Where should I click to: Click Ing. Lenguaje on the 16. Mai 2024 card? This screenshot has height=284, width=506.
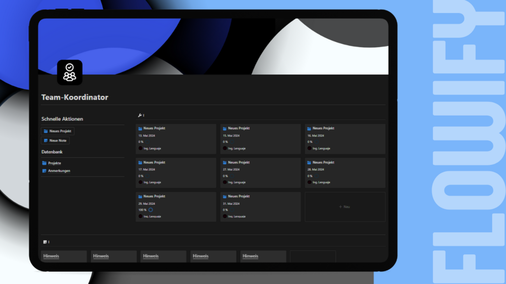pos(321,148)
